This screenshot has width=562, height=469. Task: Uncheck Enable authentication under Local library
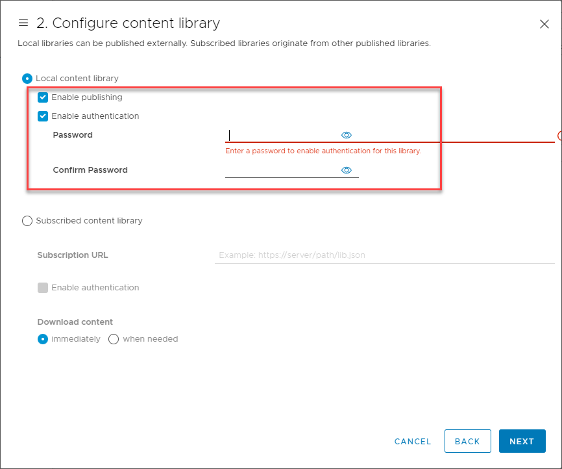tap(43, 116)
